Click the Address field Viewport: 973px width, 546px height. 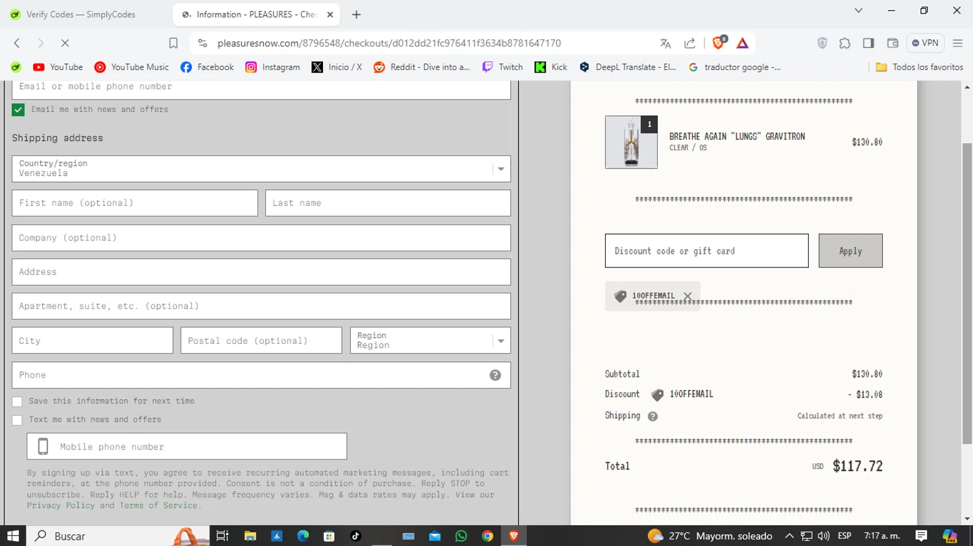(x=261, y=272)
